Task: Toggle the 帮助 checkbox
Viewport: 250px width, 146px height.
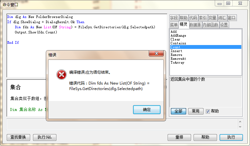Action: pyautogui.click(x=208, y=111)
